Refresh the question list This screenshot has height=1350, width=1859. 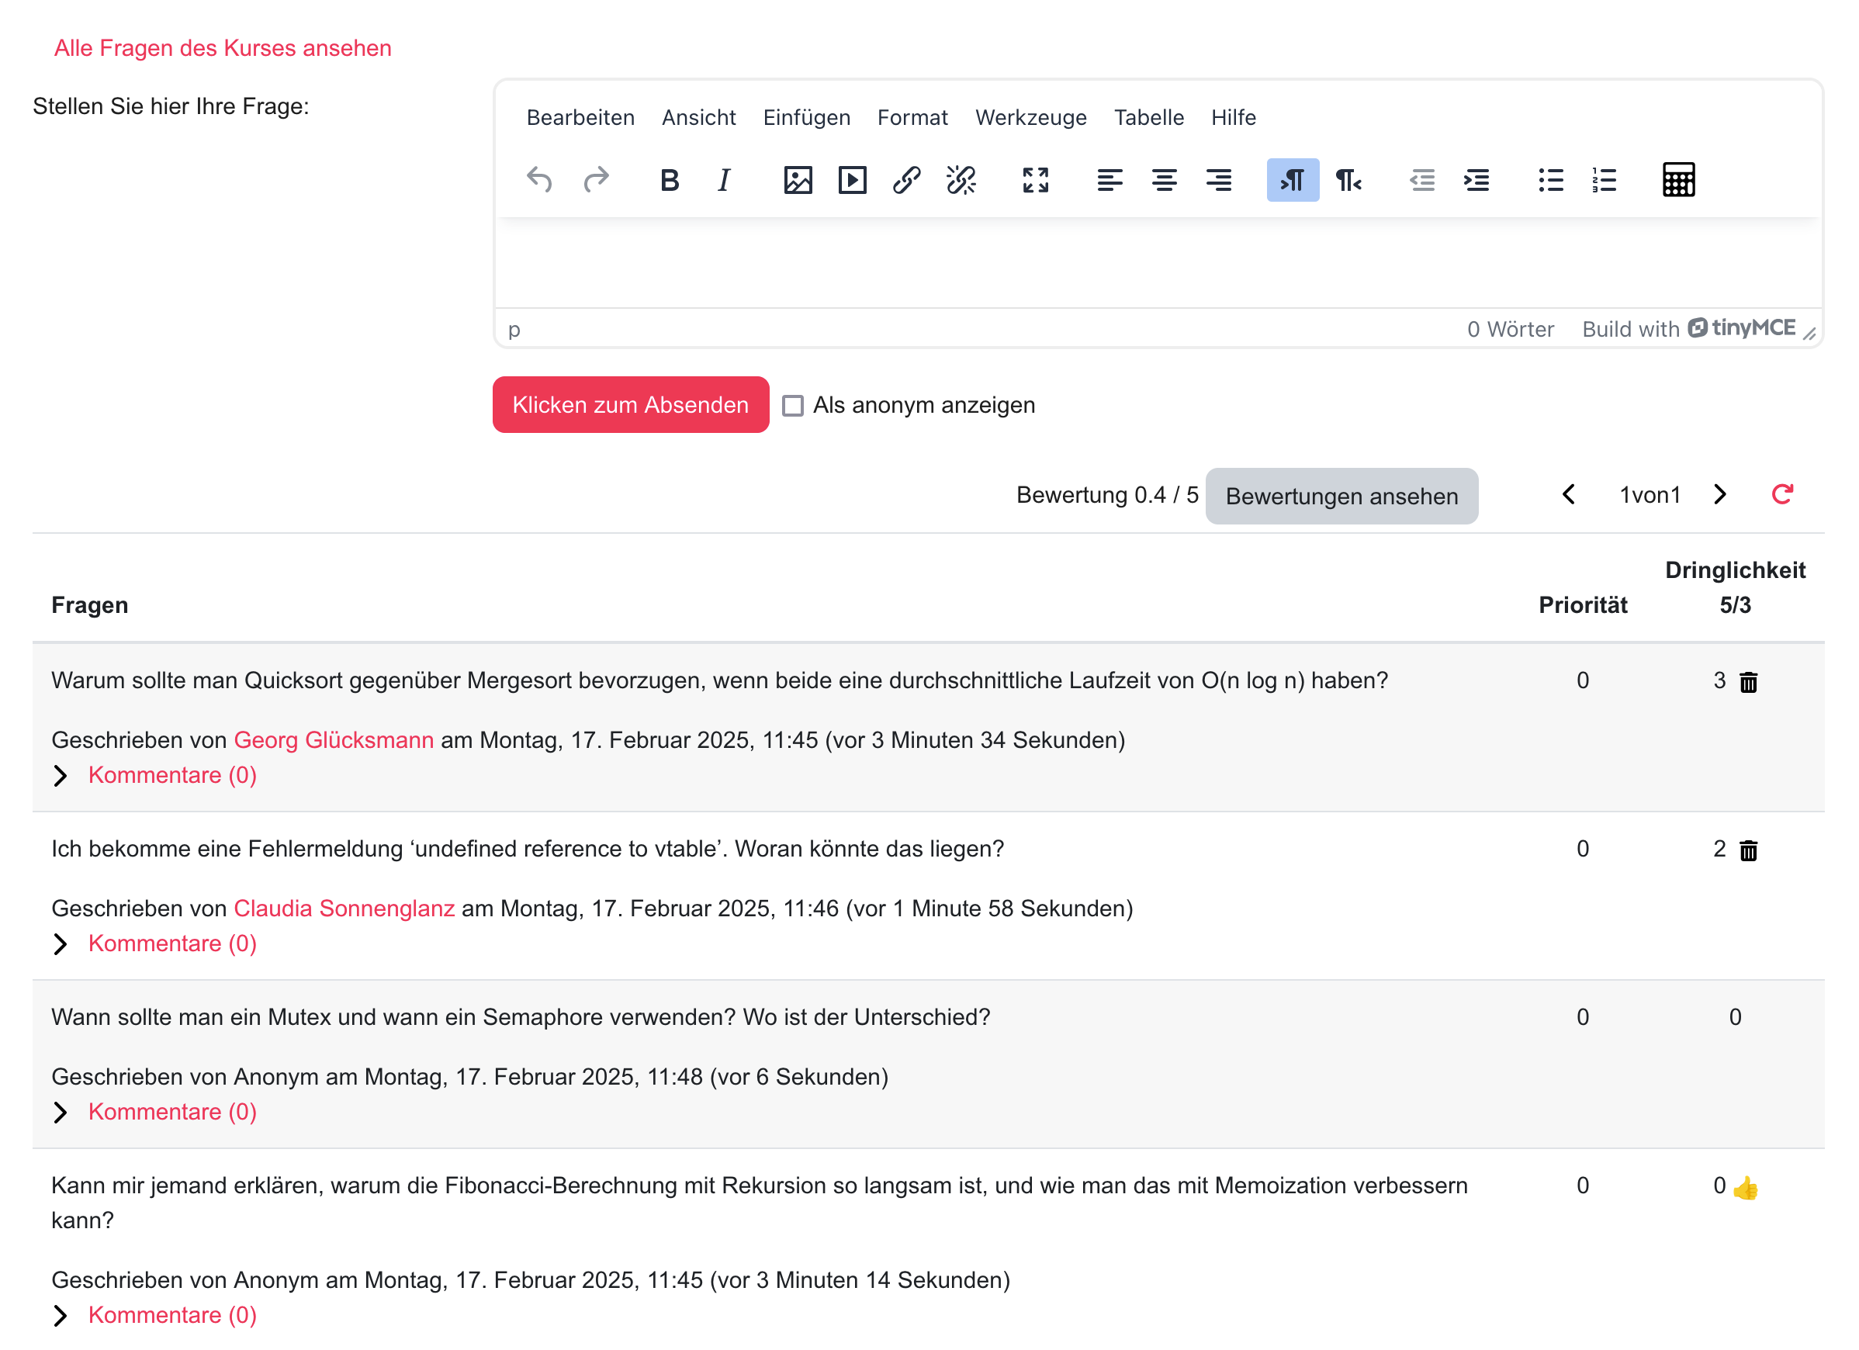tap(1781, 494)
